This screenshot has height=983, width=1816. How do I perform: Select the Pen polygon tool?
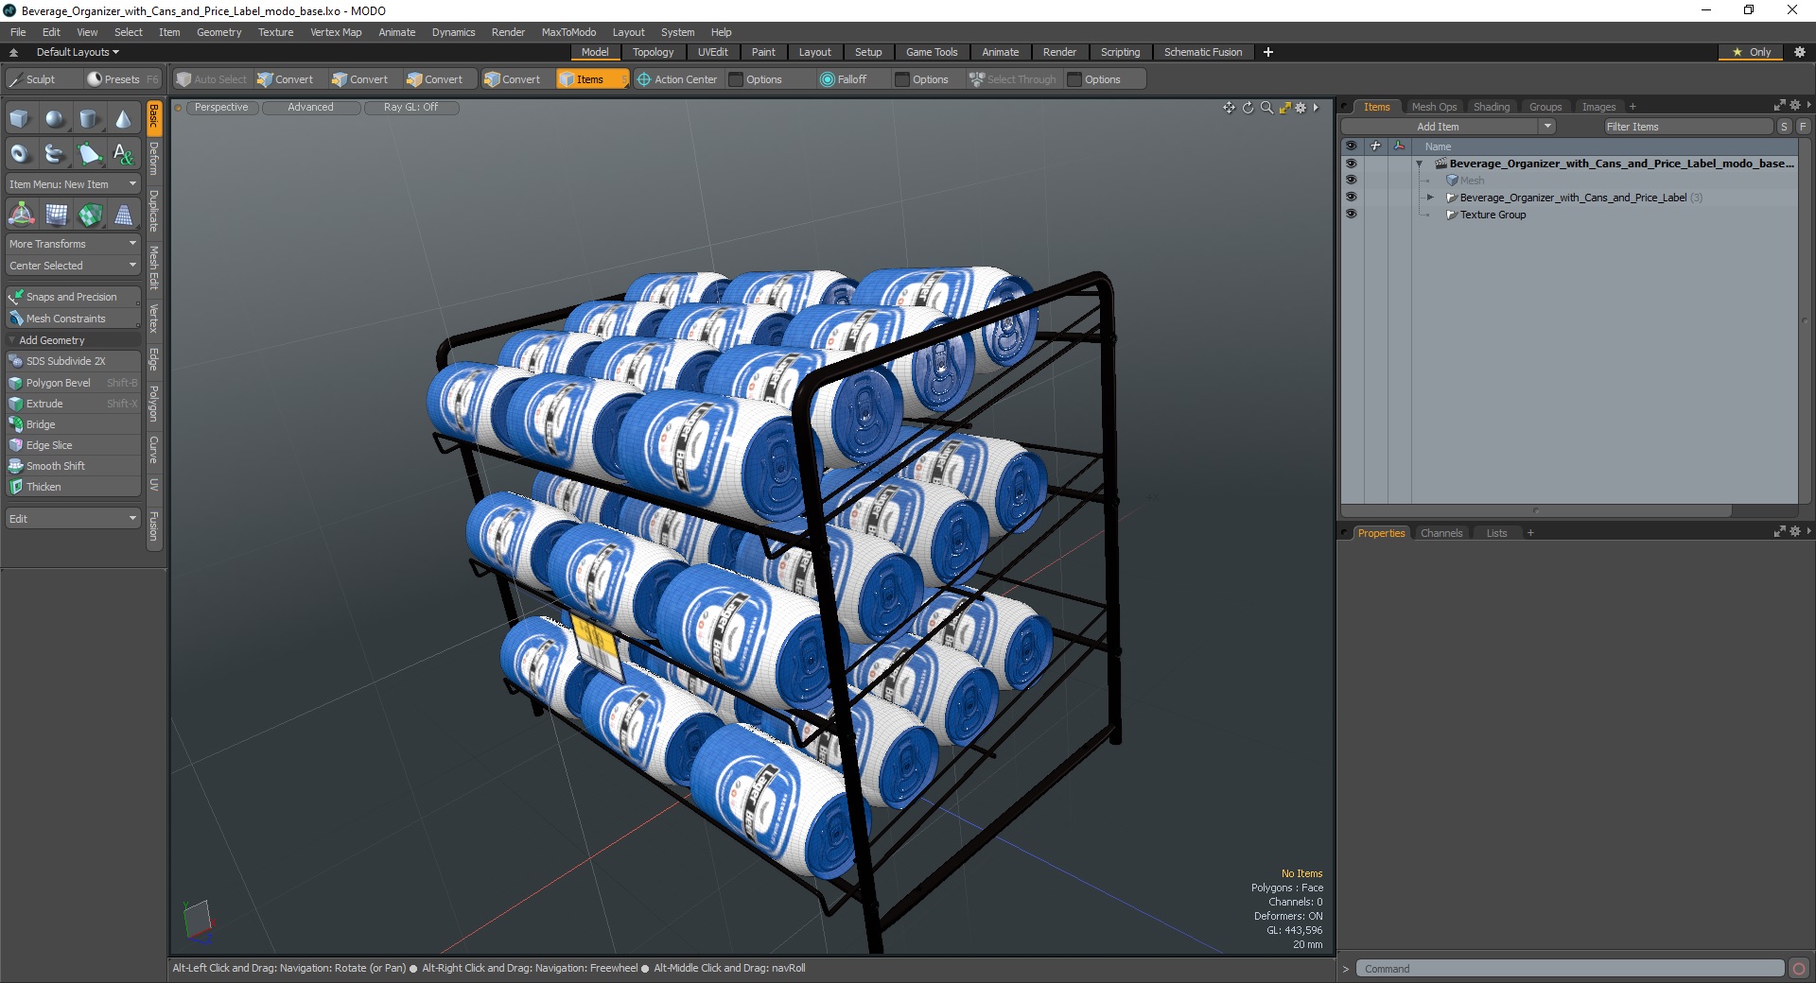click(x=89, y=153)
